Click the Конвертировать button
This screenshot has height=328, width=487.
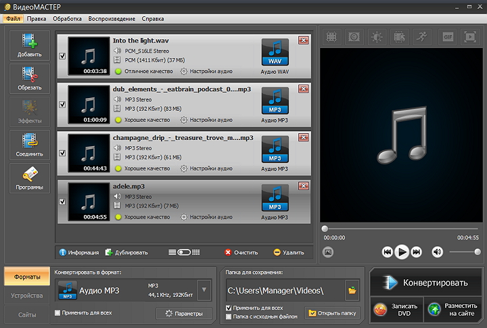pos(425,283)
